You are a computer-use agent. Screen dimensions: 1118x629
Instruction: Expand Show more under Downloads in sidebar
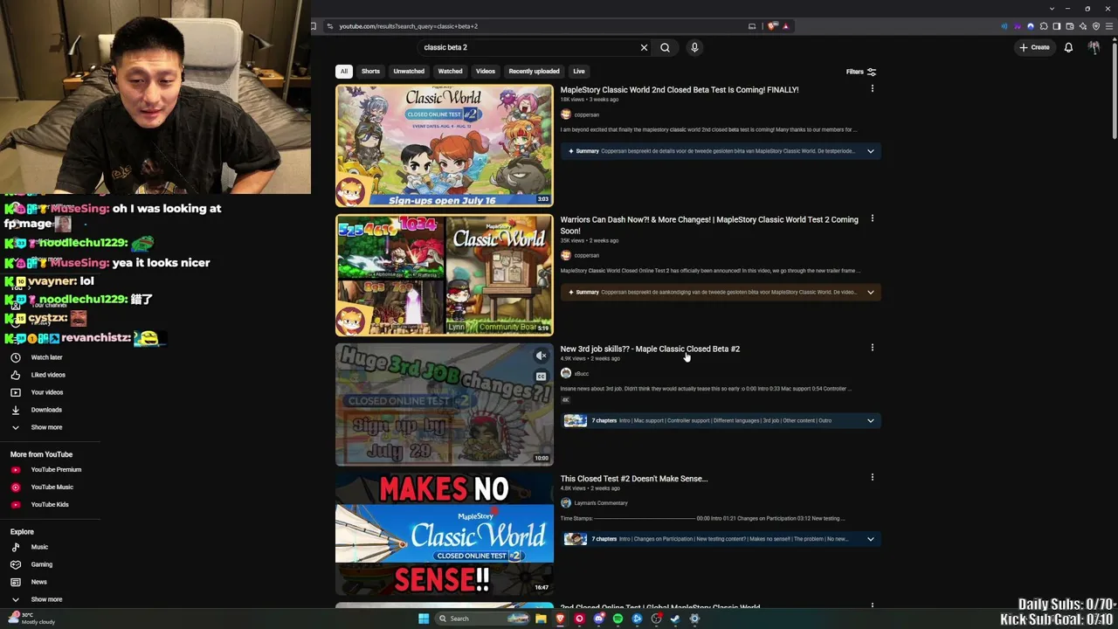pos(46,427)
